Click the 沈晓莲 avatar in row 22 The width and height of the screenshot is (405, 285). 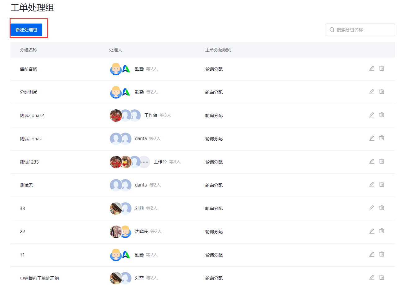[115, 232]
